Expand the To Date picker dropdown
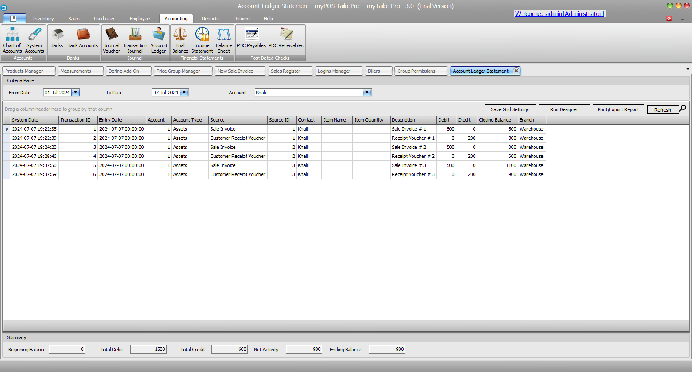Screen dimensions: 692x372 184,93
